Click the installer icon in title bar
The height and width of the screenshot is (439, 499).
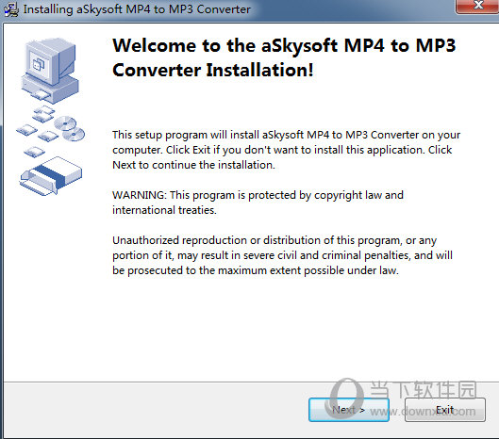[11, 9]
